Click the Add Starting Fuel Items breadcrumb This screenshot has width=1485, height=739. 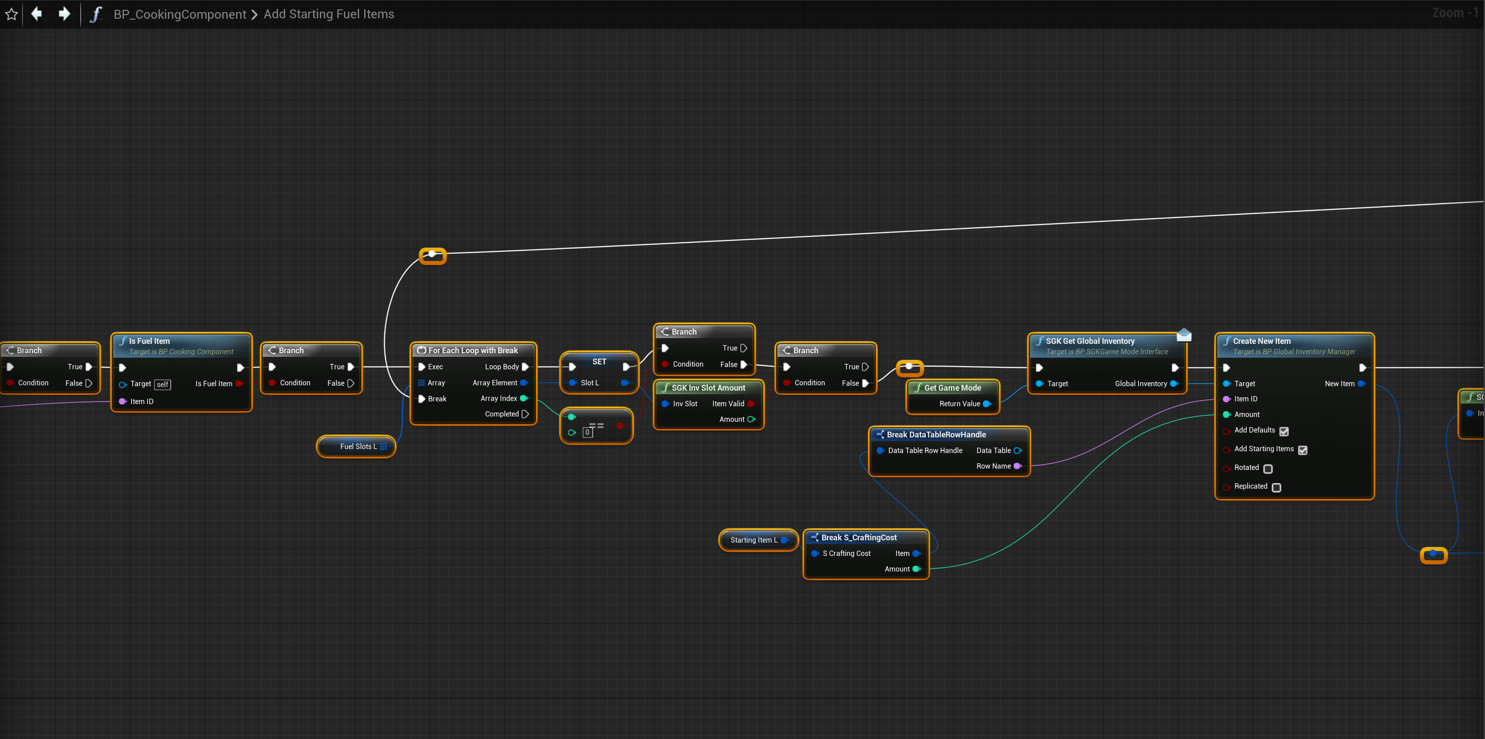tap(329, 14)
